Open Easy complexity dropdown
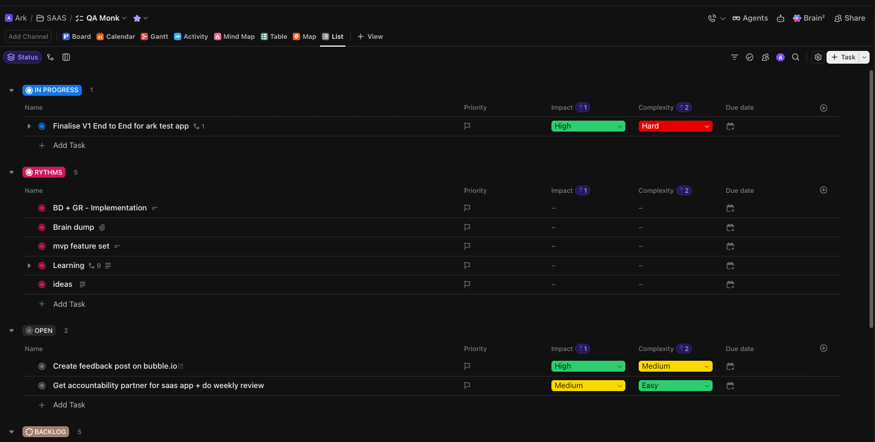875x442 pixels. (x=675, y=386)
